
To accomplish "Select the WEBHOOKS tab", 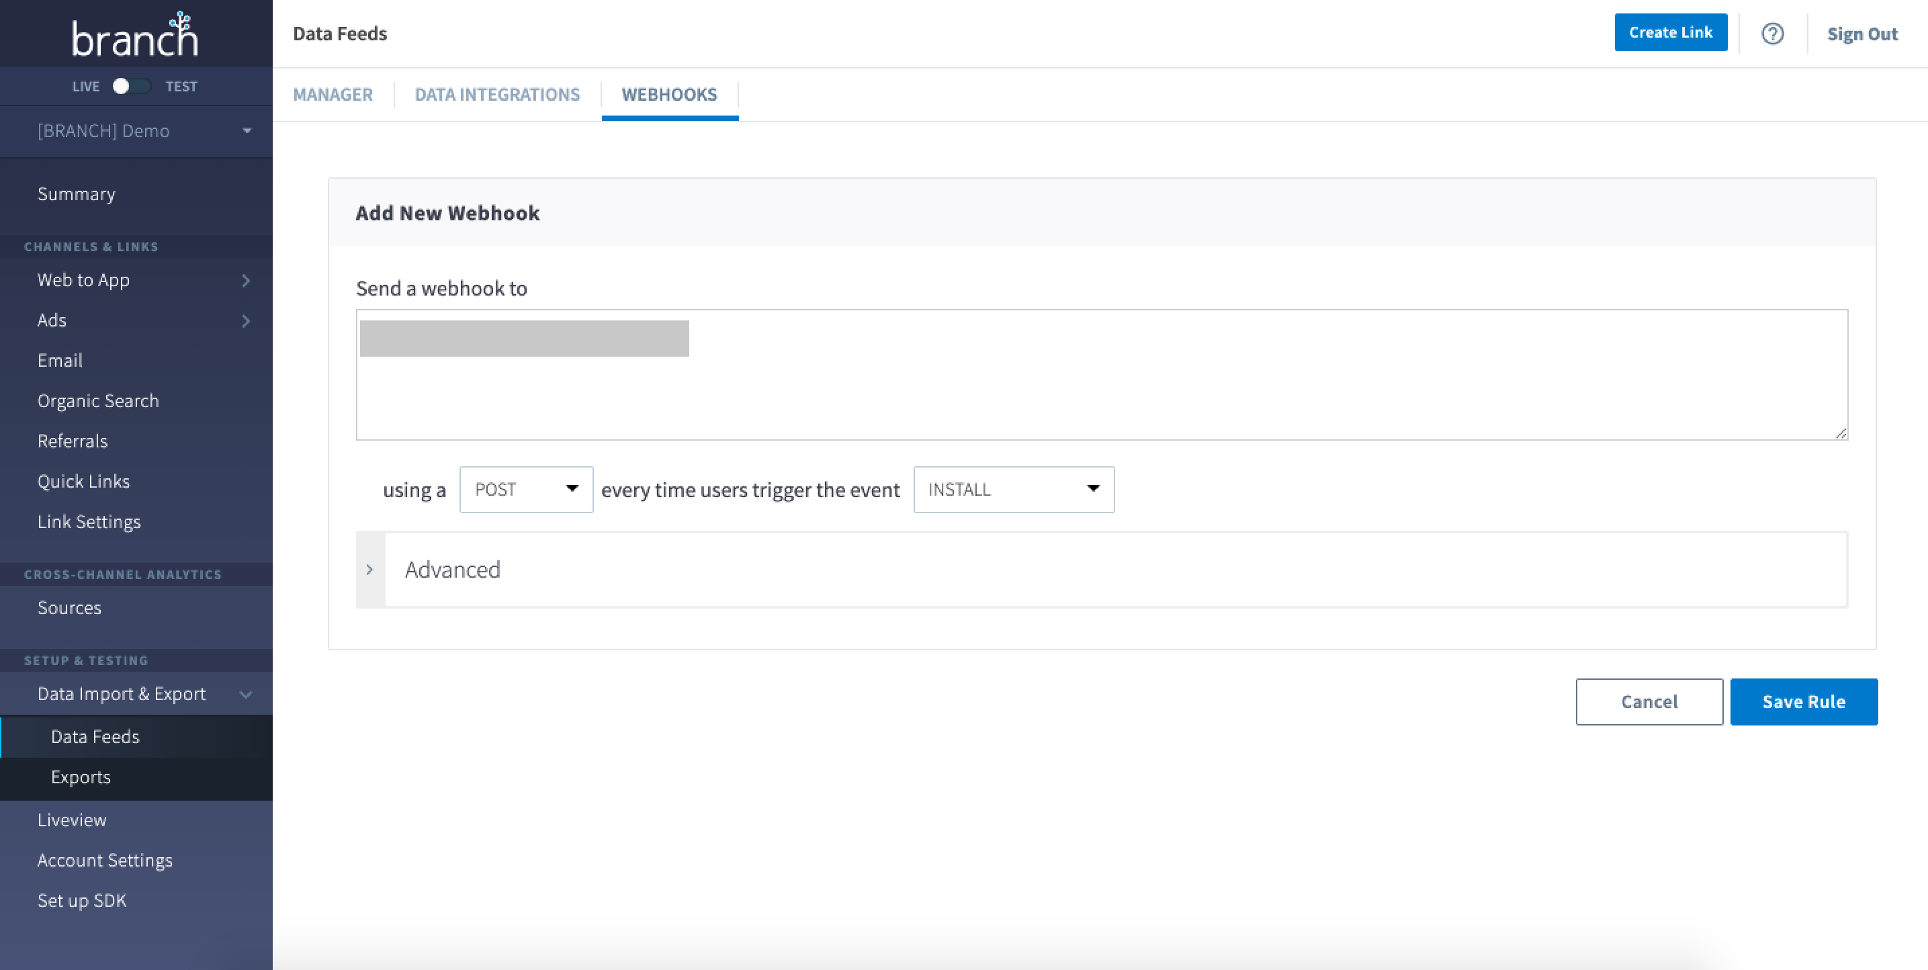I will [669, 94].
